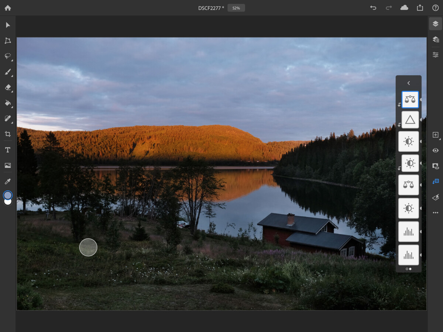The image size is (443, 332).
Task: Open the 52% zoom level control
Action: (x=236, y=8)
